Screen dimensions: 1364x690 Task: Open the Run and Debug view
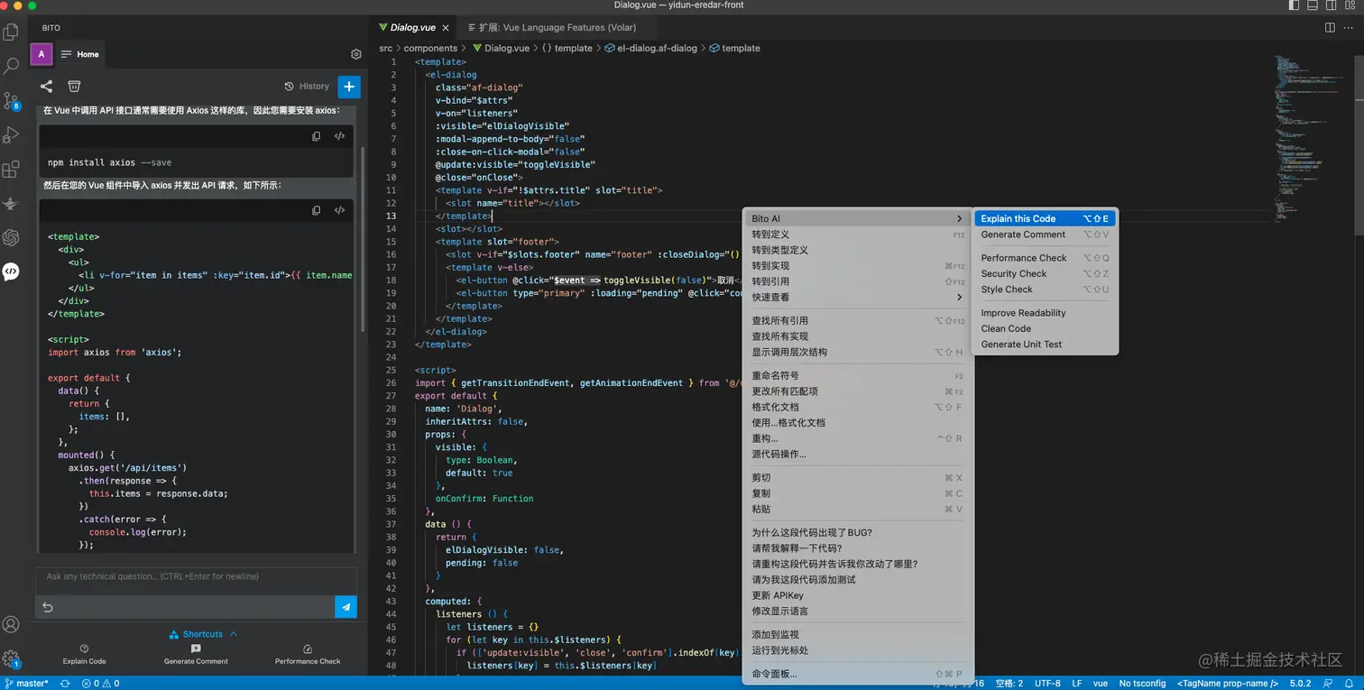pos(12,134)
